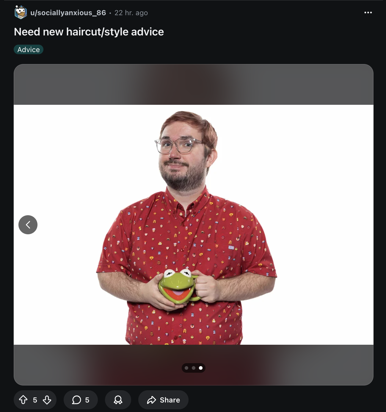Open the snoo avatar of the poster
The image size is (386, 412).
coord(21,12)
